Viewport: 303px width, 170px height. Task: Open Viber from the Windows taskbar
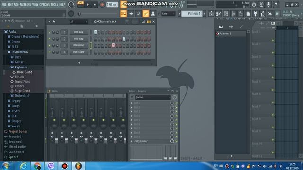[51, 166]
